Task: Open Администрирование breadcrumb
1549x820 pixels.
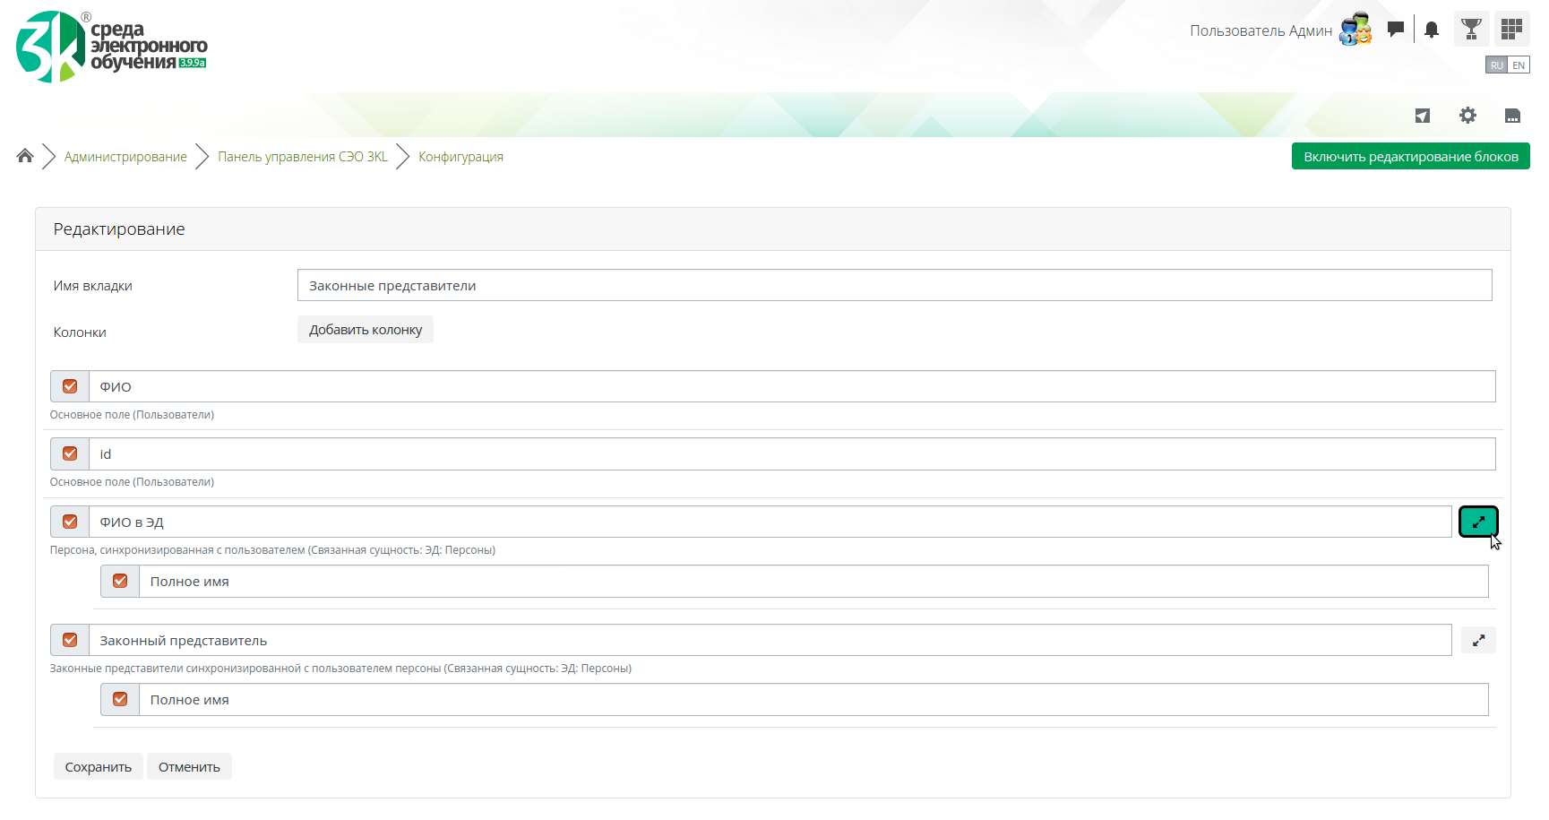Action: point(125,157)
